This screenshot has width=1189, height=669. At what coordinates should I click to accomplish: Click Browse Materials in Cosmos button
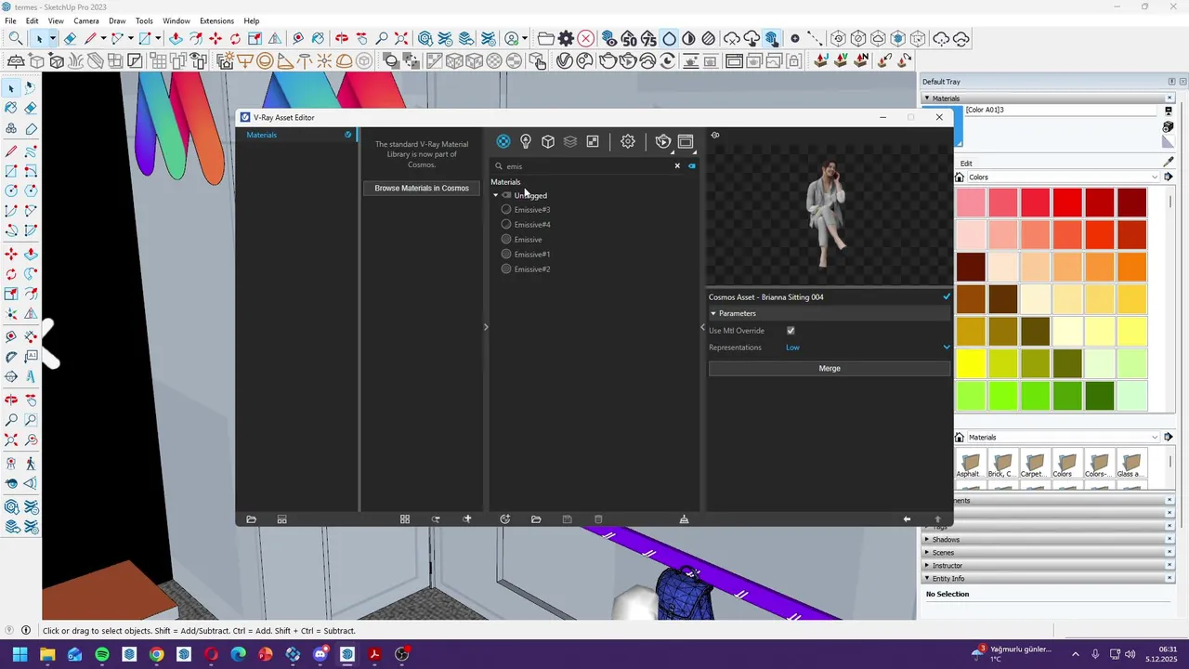pyautogui.click(x=422, y=188)
